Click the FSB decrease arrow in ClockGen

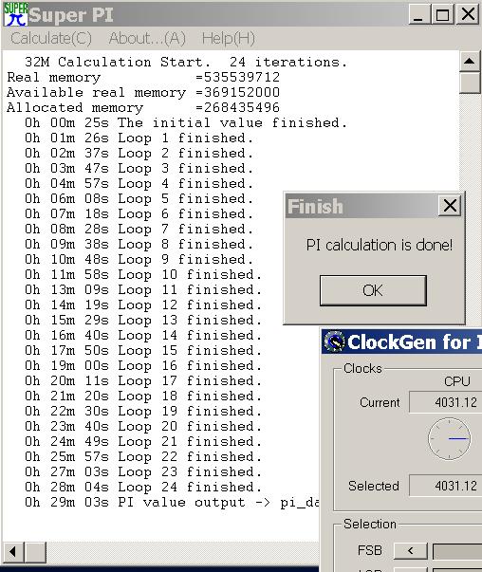(411, 550)
